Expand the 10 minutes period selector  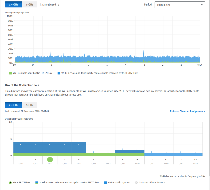point(179,5)
